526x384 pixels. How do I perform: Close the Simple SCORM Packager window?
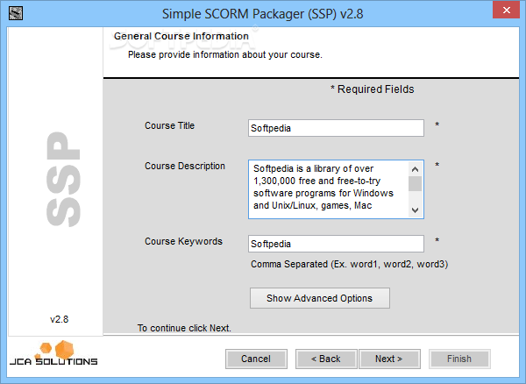pyautogui.click(x=506, y=10)
